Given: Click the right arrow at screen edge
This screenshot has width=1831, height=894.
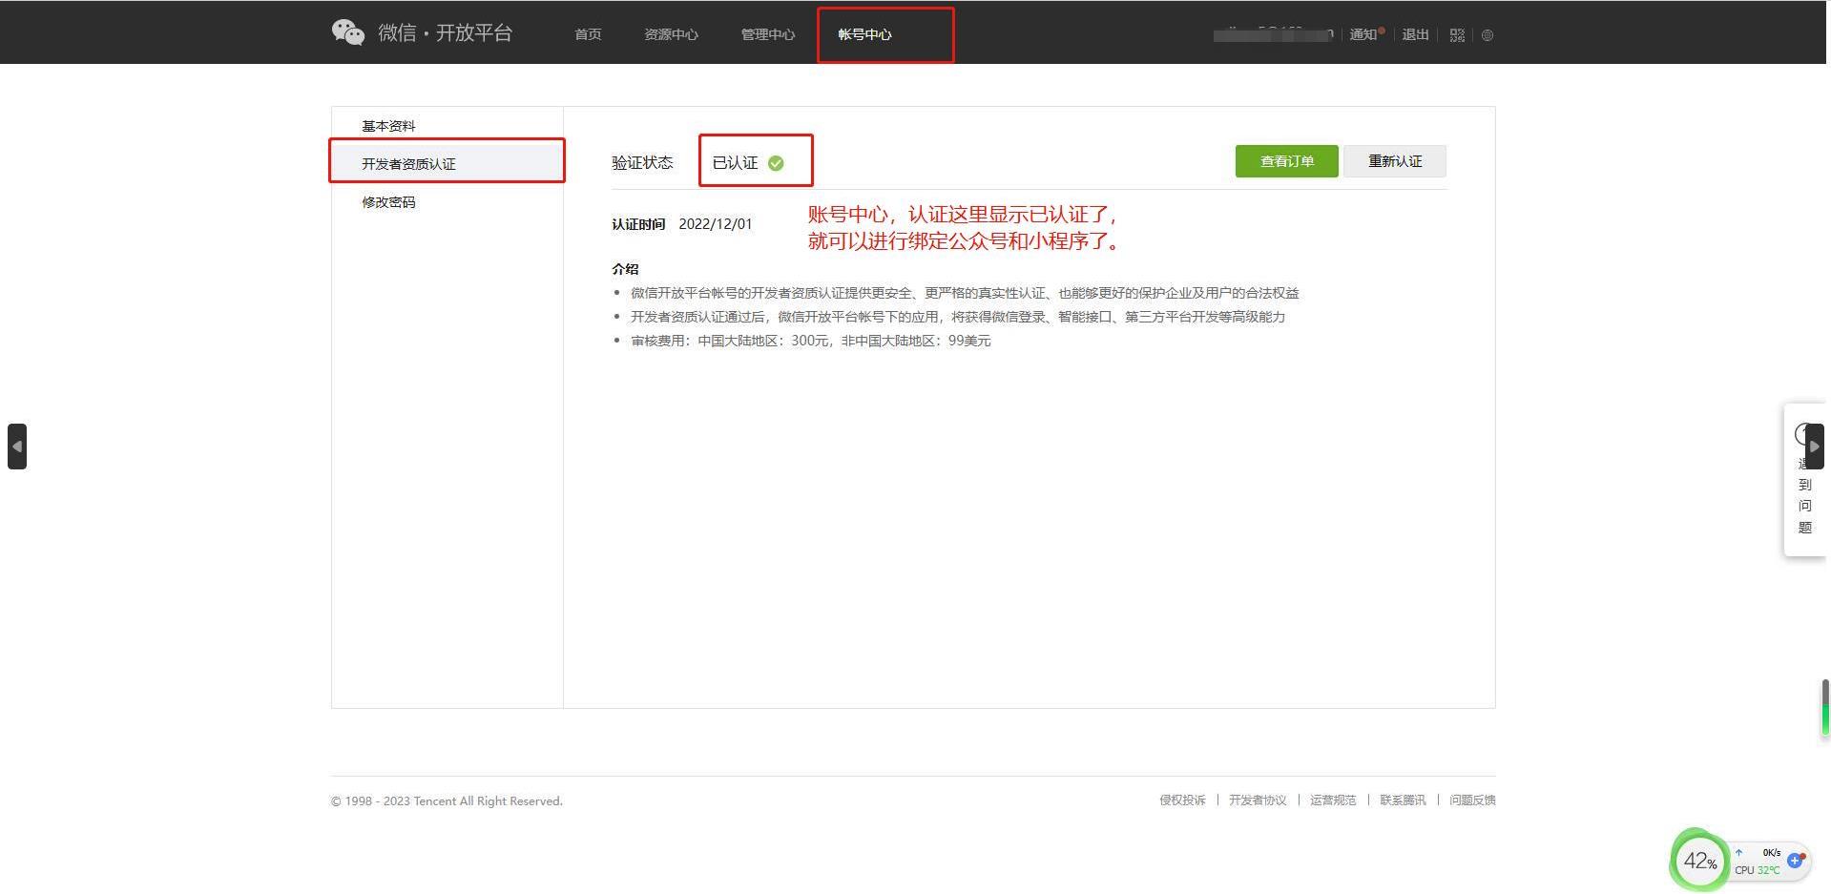Looking at the screenshot, I should 1814,447.
